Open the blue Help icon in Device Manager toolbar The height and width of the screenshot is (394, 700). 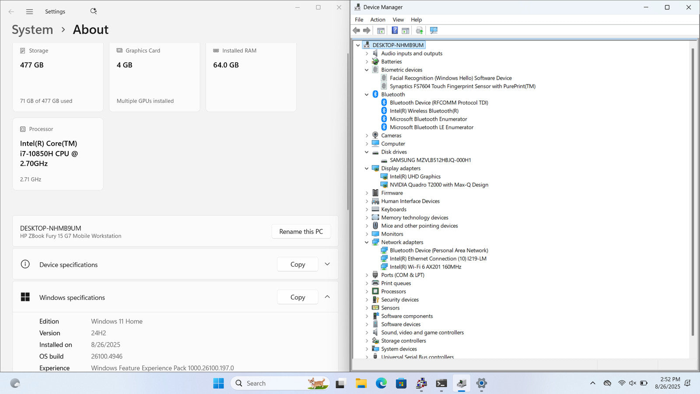[x=395, y=30]
